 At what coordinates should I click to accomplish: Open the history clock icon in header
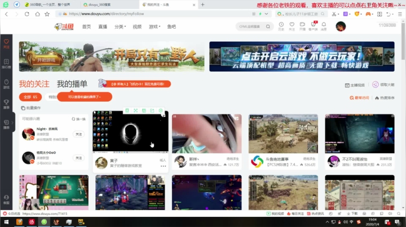[281, 26]
